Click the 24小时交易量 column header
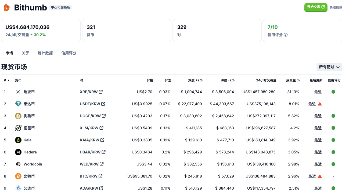 (266, 80)
